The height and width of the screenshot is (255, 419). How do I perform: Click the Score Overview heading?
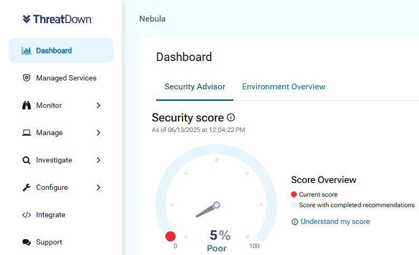(x=324, y=180)
